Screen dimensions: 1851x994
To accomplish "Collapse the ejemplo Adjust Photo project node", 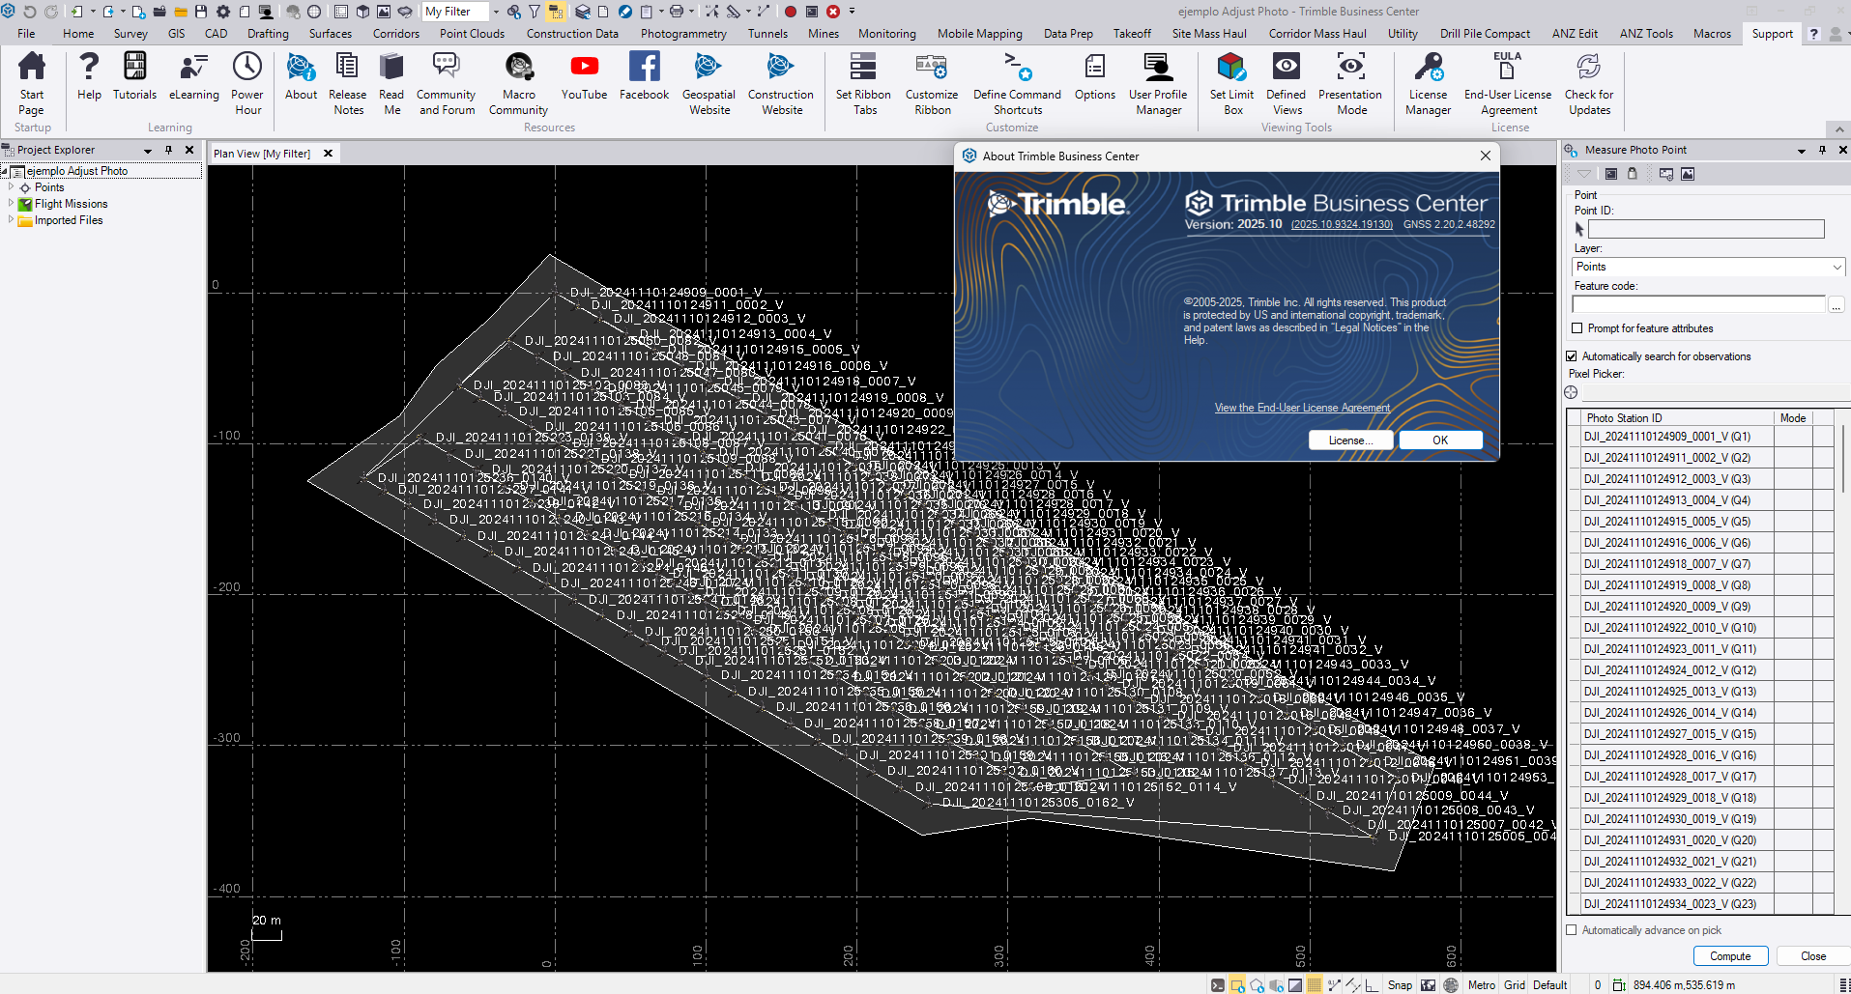I will click(4, 171).
